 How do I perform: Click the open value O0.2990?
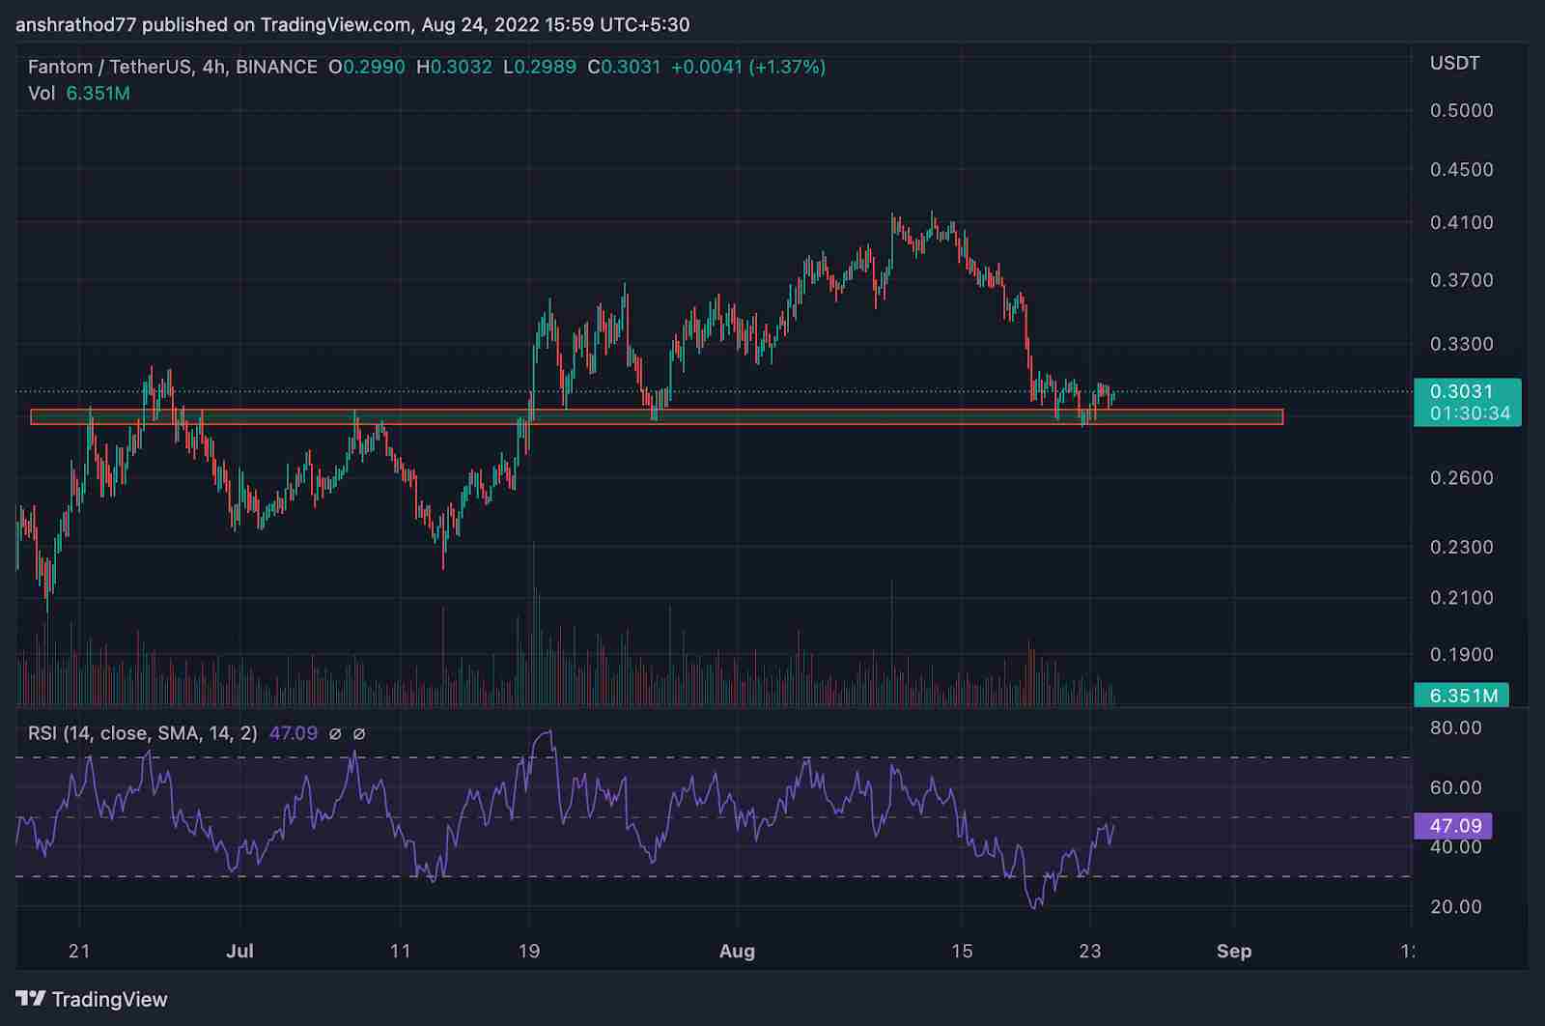[367, 67]
